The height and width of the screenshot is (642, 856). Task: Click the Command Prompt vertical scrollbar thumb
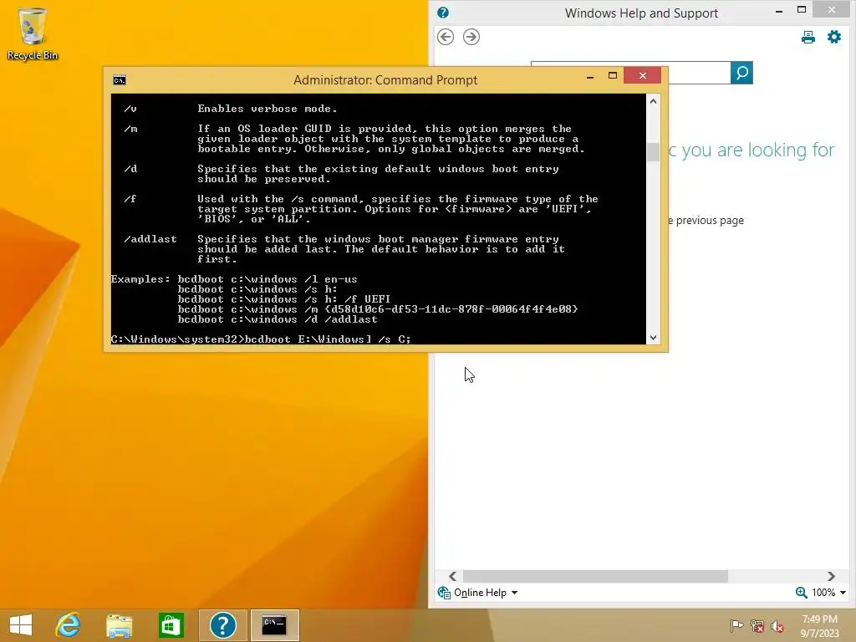(x=653, y=151)
